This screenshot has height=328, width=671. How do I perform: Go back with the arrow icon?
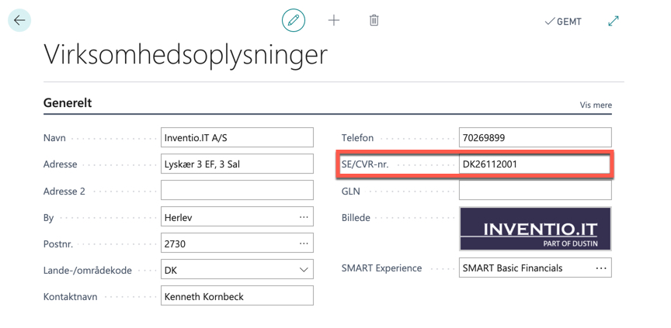pos(19,20)
